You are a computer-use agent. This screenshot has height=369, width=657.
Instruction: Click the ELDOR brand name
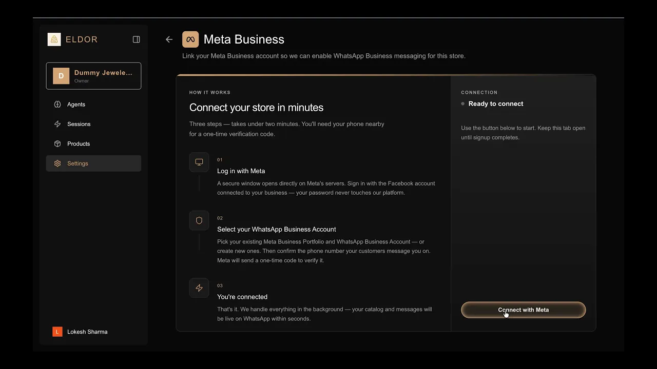(82, 39)
